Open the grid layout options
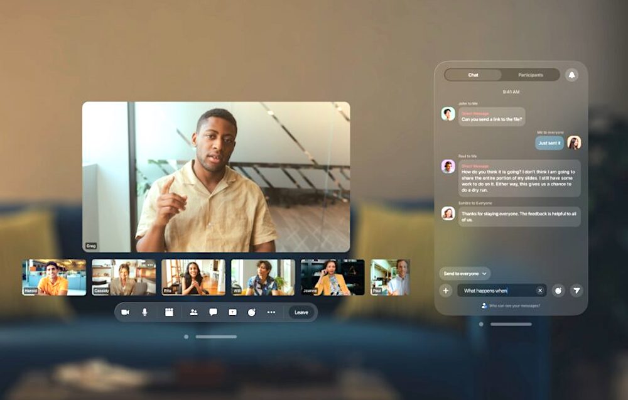The image size is (628, 400). click(x=169, y=312)
